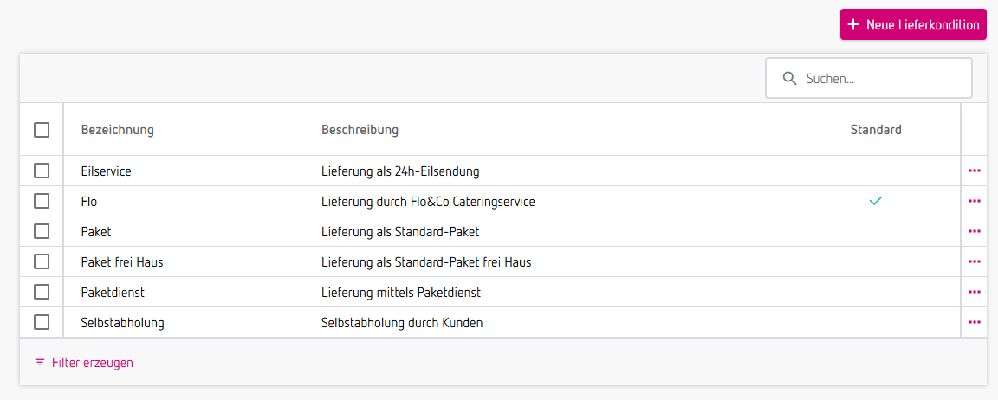Tick the checkbox for Paketdienst
The width and height of the screenshot is (998, 400).
tap(42, 292)
